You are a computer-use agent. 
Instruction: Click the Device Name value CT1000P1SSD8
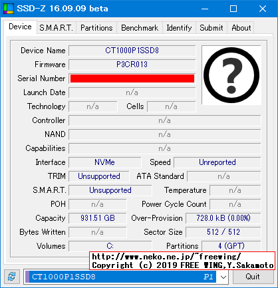pyautogui.click(x=132, y=51)
